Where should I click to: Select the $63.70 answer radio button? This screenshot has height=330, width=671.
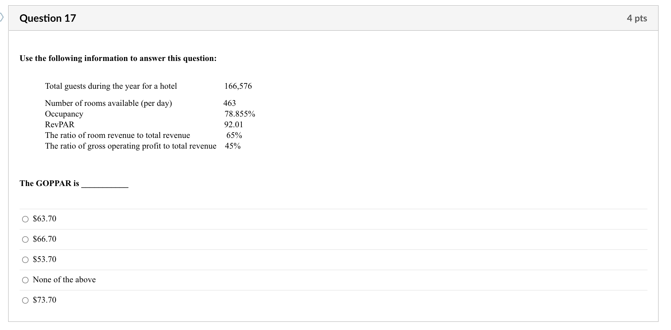25,219
